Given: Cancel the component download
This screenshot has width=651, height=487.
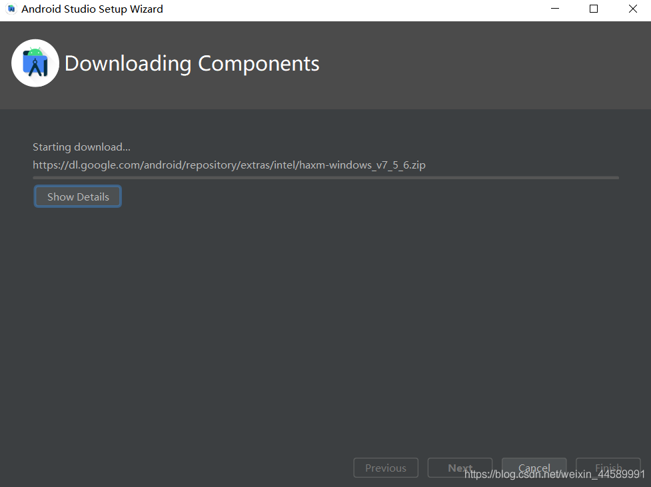Looking at the screenshot, I should tap(534, 468).
